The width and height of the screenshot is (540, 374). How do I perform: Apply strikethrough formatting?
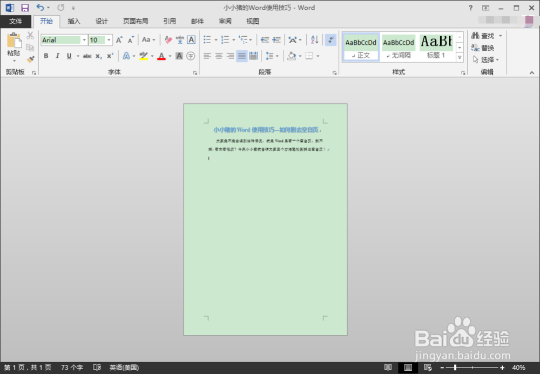pos(87,56)
